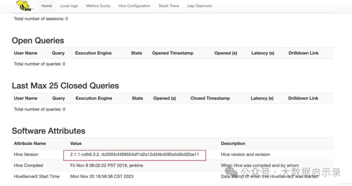This screenshot has width=352, height=186.
Task: Select the 2.1.1-cdh6.3.2 version value
Action: [x=135, y=154]
